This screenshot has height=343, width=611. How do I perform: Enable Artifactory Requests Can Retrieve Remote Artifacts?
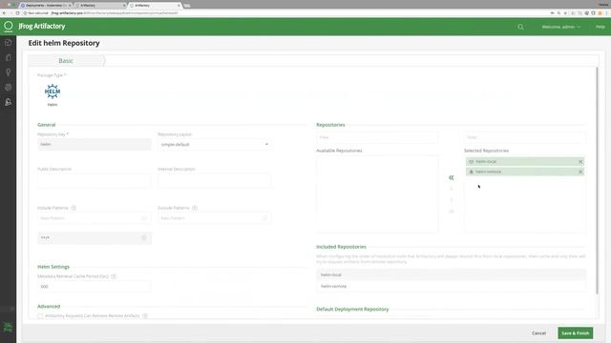[x=40, y=316]
